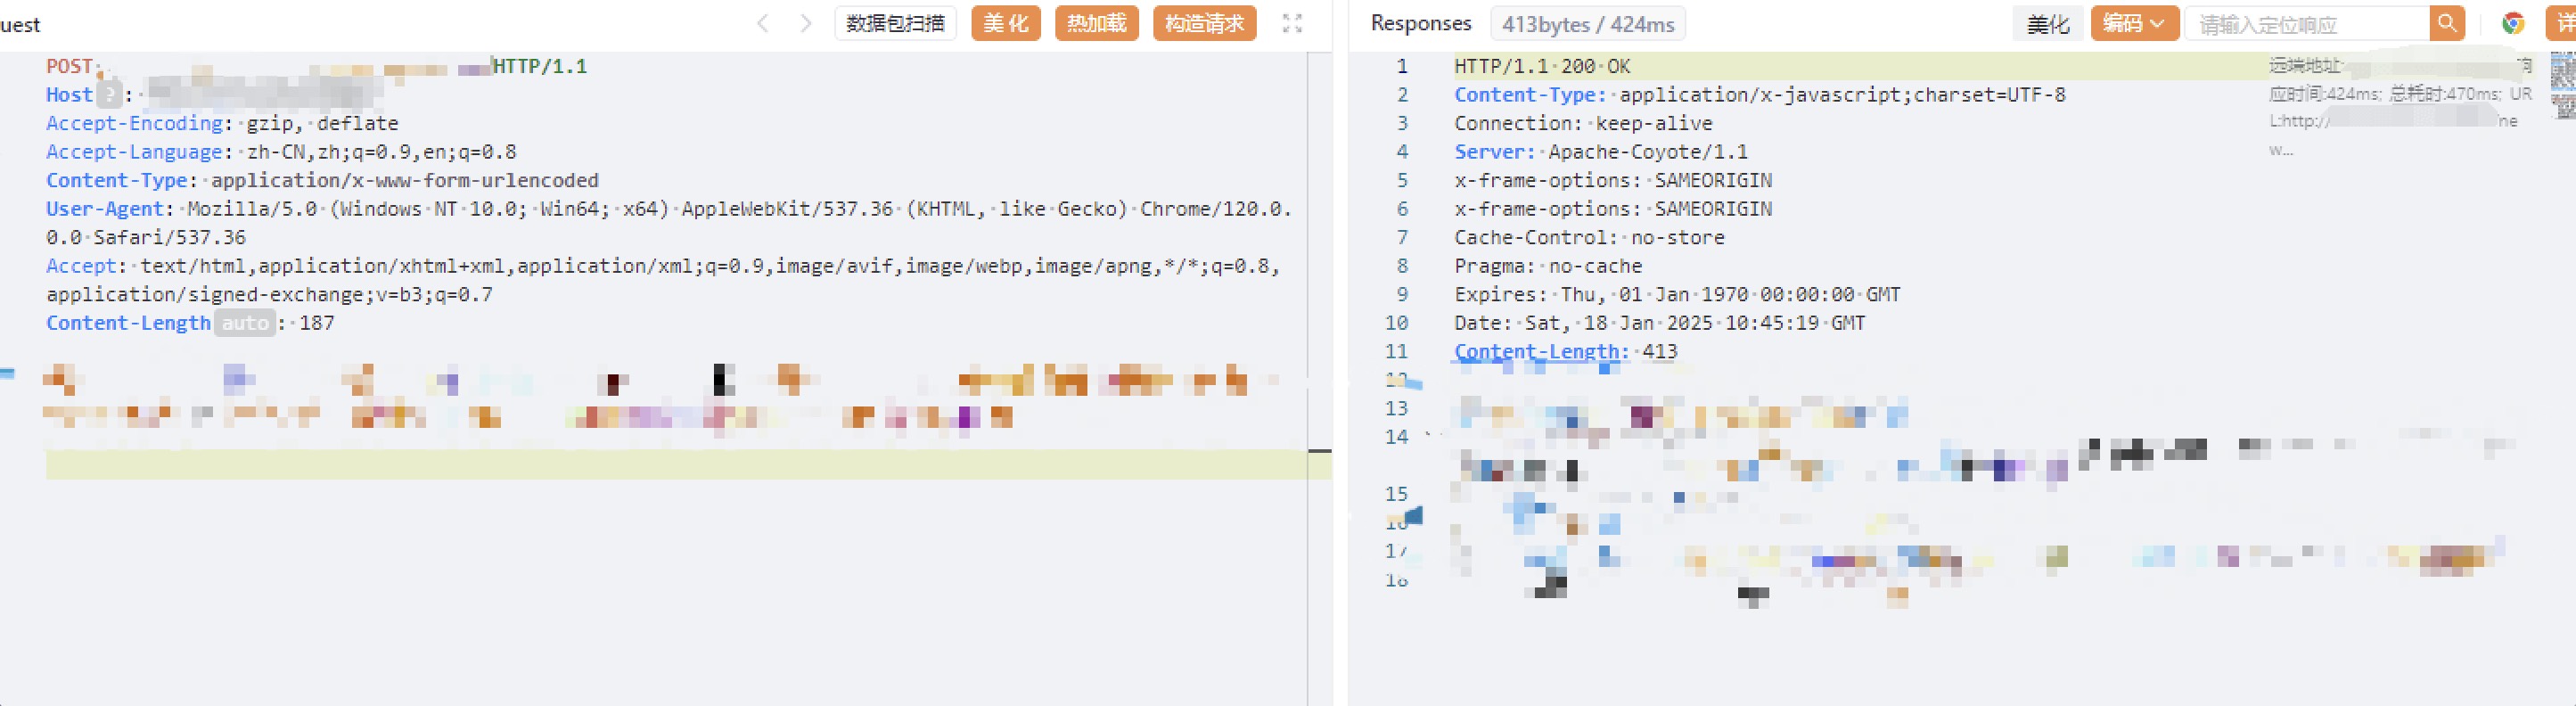Screen dimensions: 2576x706
Task: Click the 413bytes / 424ms response size tag
Action: point(1587,24)
